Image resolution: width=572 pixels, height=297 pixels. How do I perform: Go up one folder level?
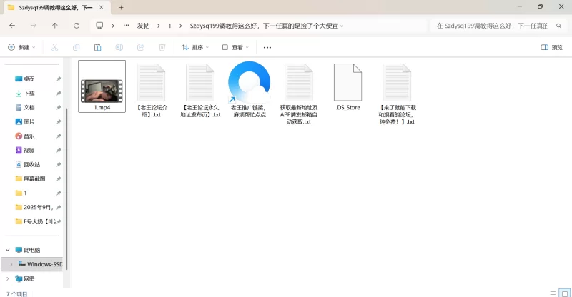[55, 25]
